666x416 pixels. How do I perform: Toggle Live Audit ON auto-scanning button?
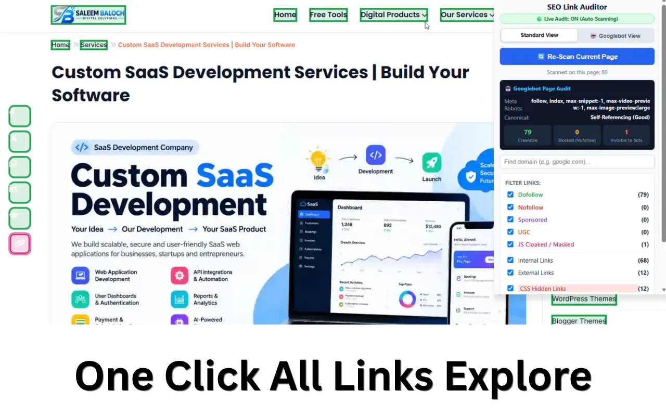click(577, 19)
